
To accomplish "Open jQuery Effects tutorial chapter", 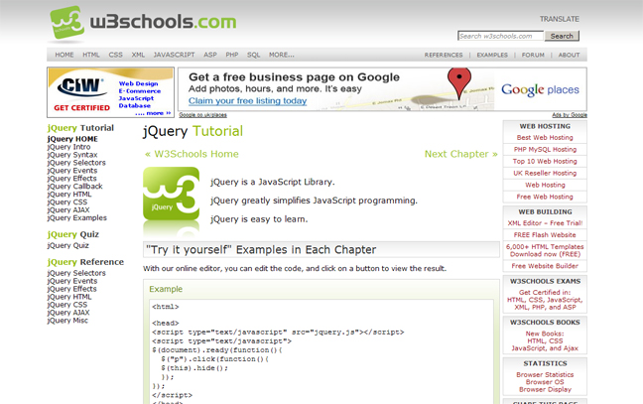I will pyautogui.click(x=71, y=178).
